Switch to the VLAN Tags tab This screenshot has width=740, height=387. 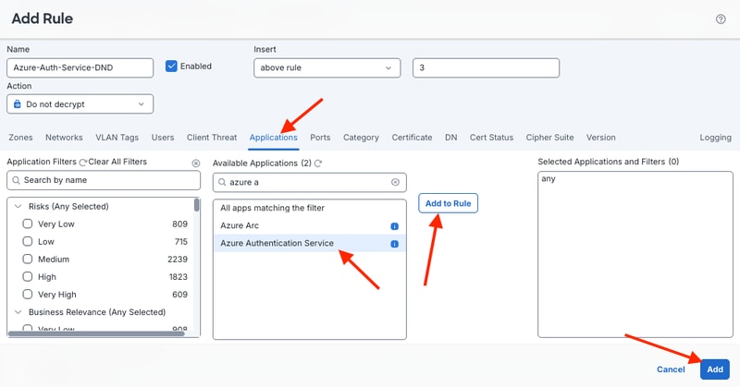tap(117, 138)
